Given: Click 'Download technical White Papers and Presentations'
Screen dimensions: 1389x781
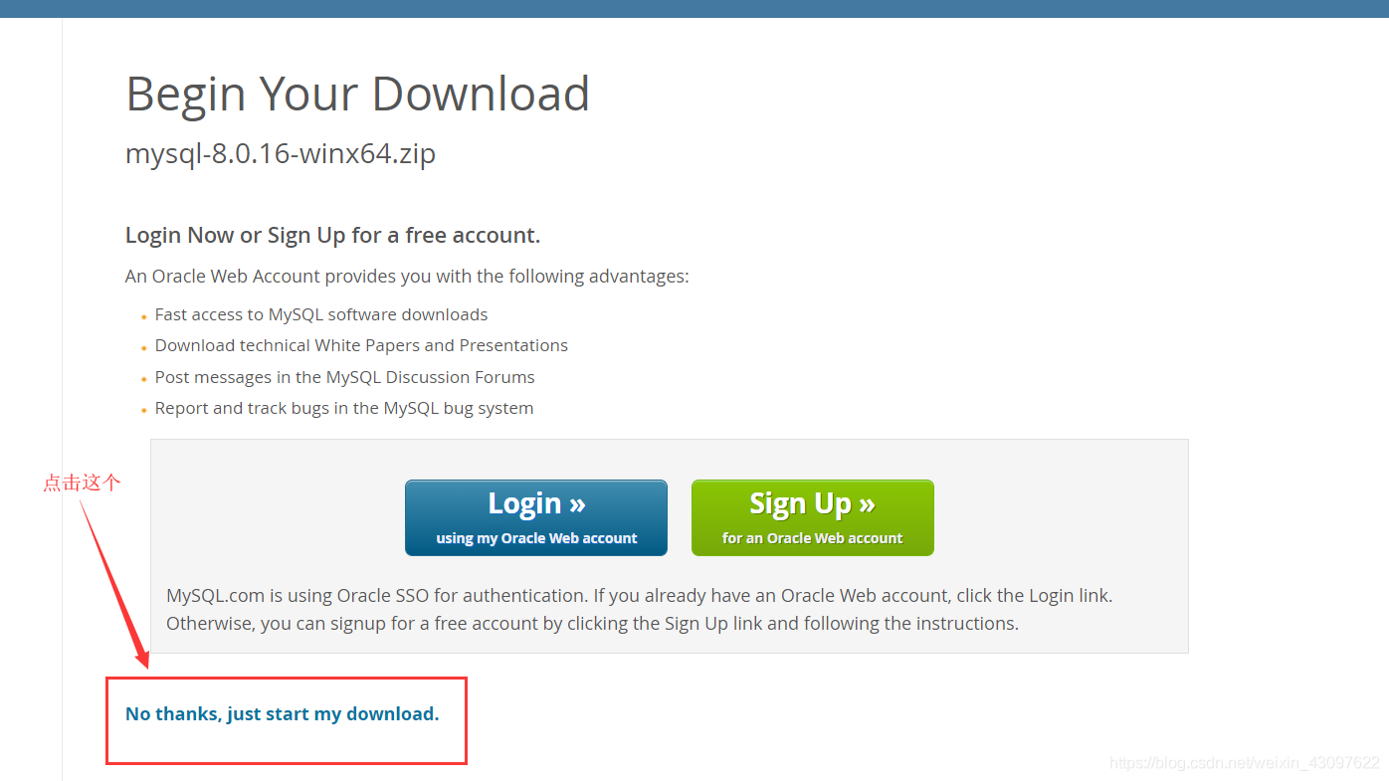Looking at the screenshot, I should click(361, 345).
